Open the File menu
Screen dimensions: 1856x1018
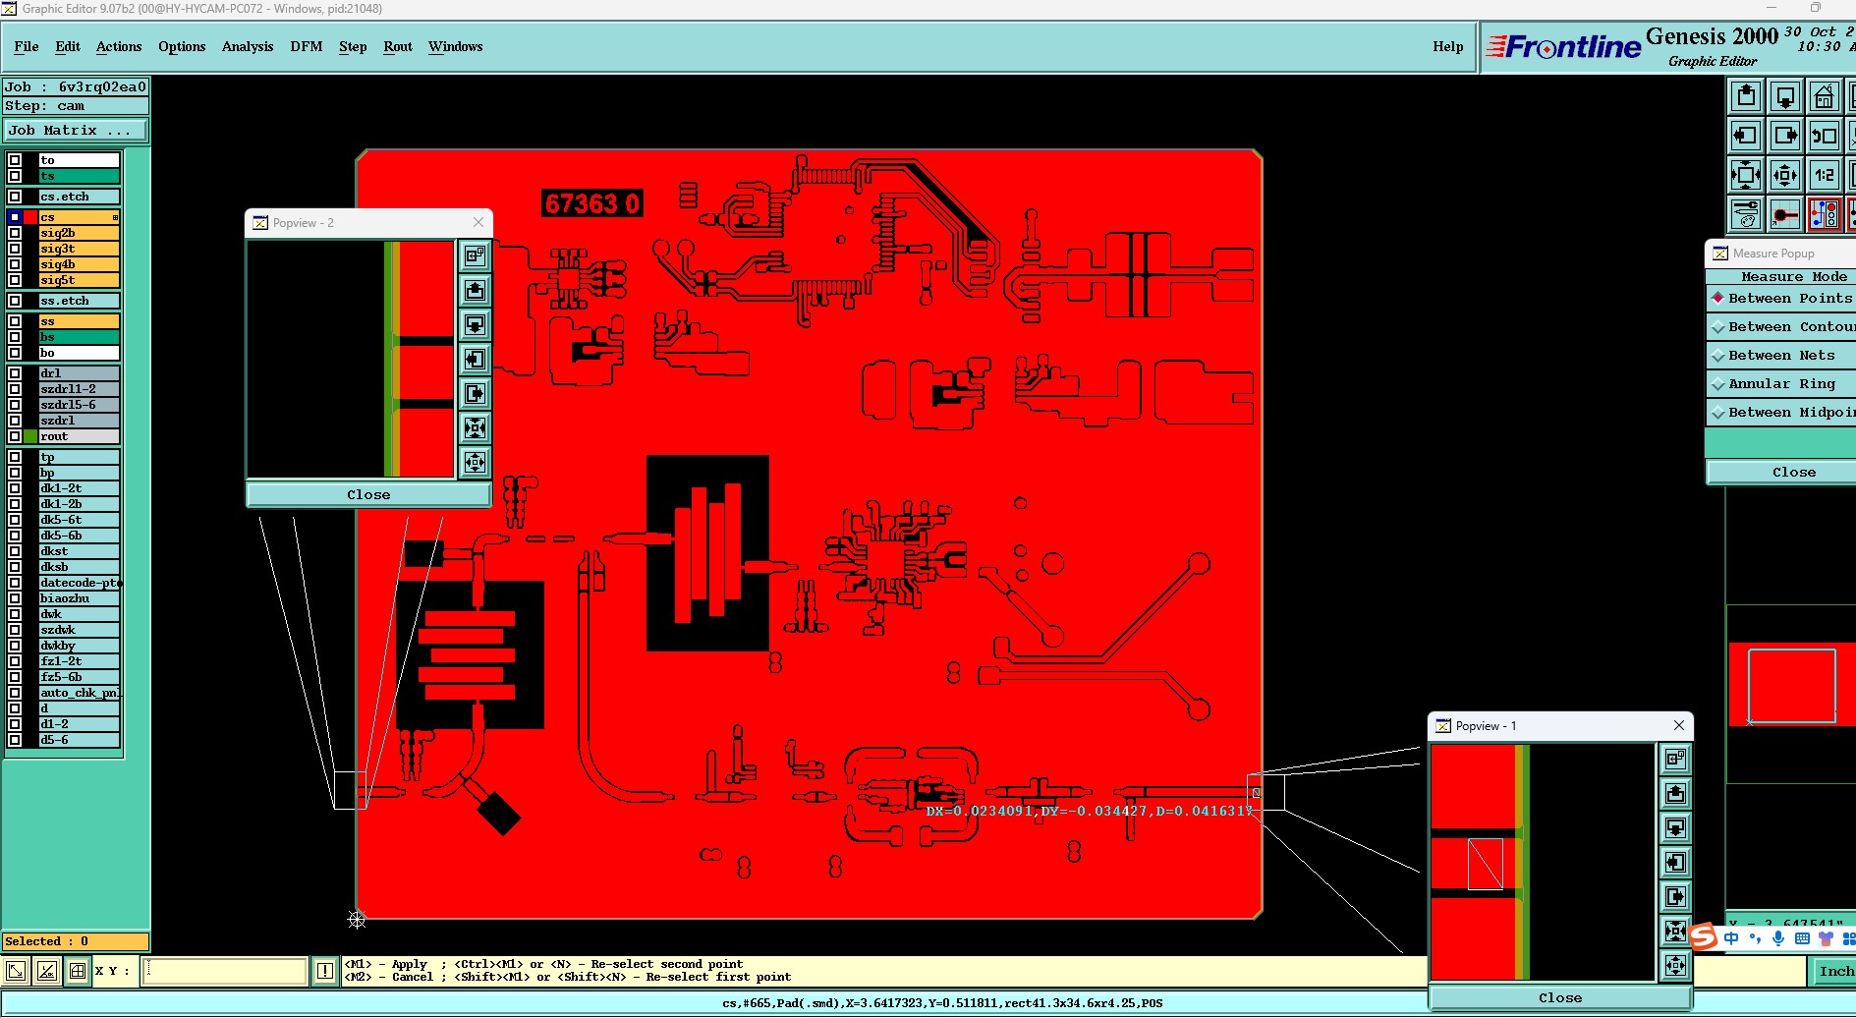click(27, 46)
